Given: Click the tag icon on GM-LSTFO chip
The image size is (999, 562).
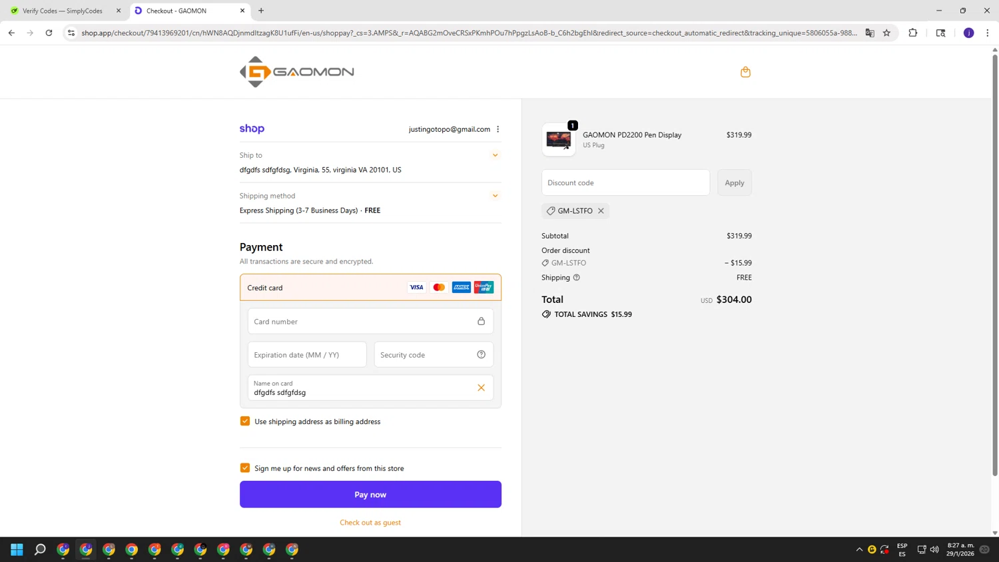Looking at the screenshot, I should (x=551, y=211).
